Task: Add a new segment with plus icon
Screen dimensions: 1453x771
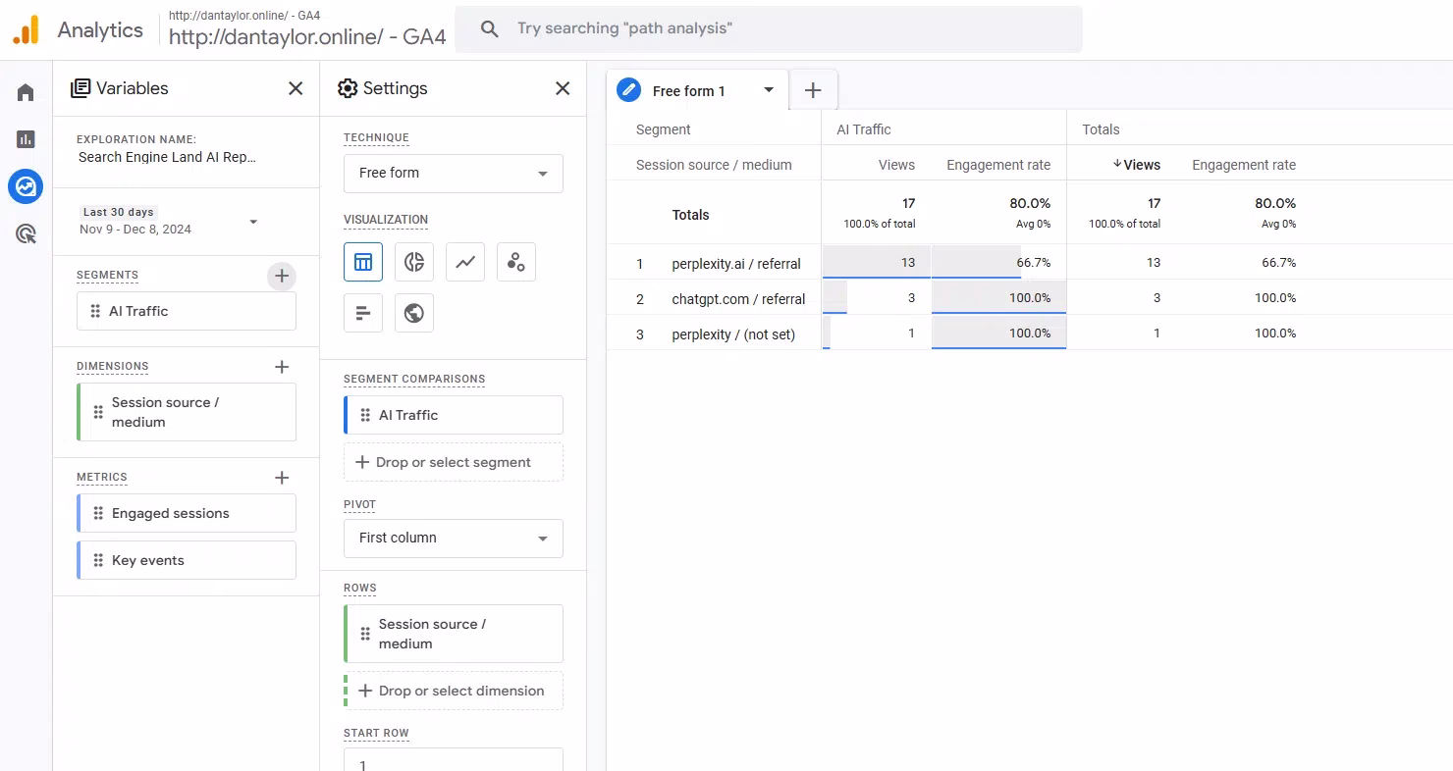Action: point(282,277)
